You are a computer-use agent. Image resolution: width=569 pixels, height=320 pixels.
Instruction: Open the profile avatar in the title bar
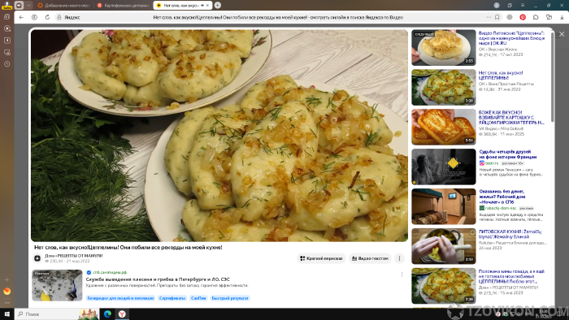tap(497, 5)
